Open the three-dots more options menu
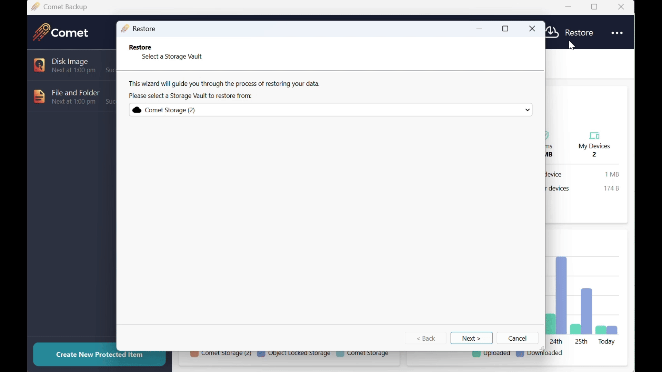Viewport: 662px width, 372px height. (617, 33)
